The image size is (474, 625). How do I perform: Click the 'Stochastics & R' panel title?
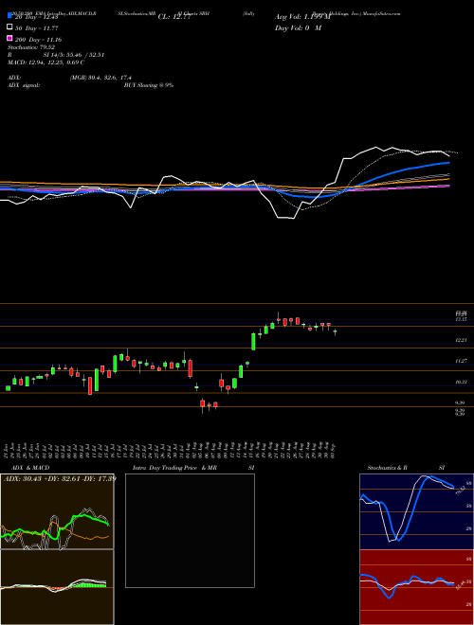point(388,468)
